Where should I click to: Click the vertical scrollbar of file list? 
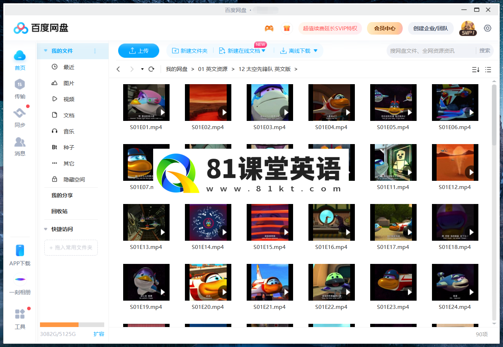(494, 114)
